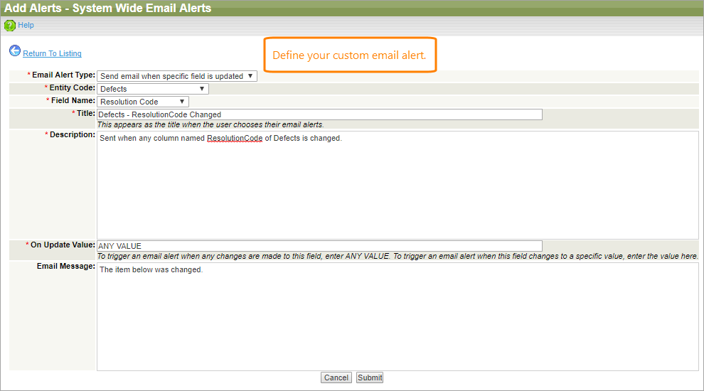Open the Email Alert Type dropdown
This screenshot has height=391, width=704.
pyautogui.click(x=177, y=76)
